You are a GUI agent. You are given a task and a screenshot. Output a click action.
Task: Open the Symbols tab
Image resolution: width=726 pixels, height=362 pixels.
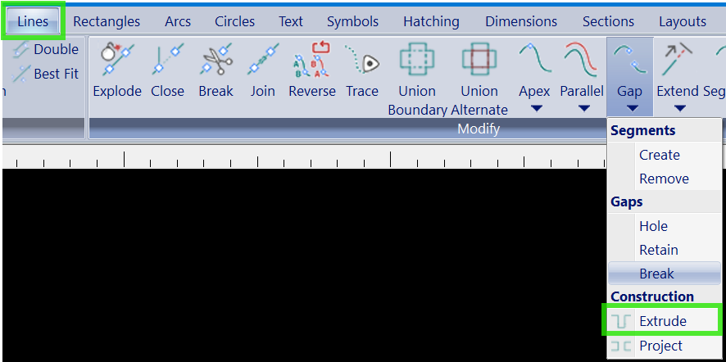352,21
